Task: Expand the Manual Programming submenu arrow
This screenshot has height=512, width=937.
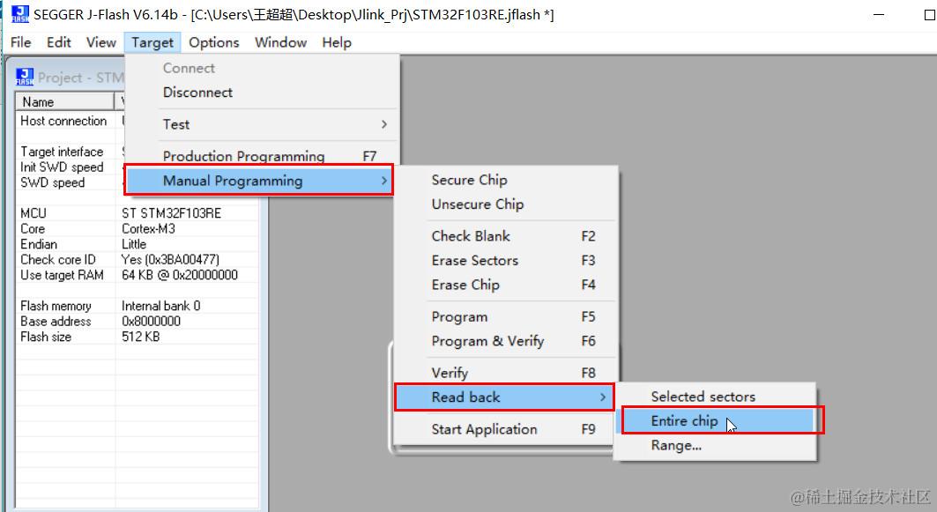Action: (384, 180)
